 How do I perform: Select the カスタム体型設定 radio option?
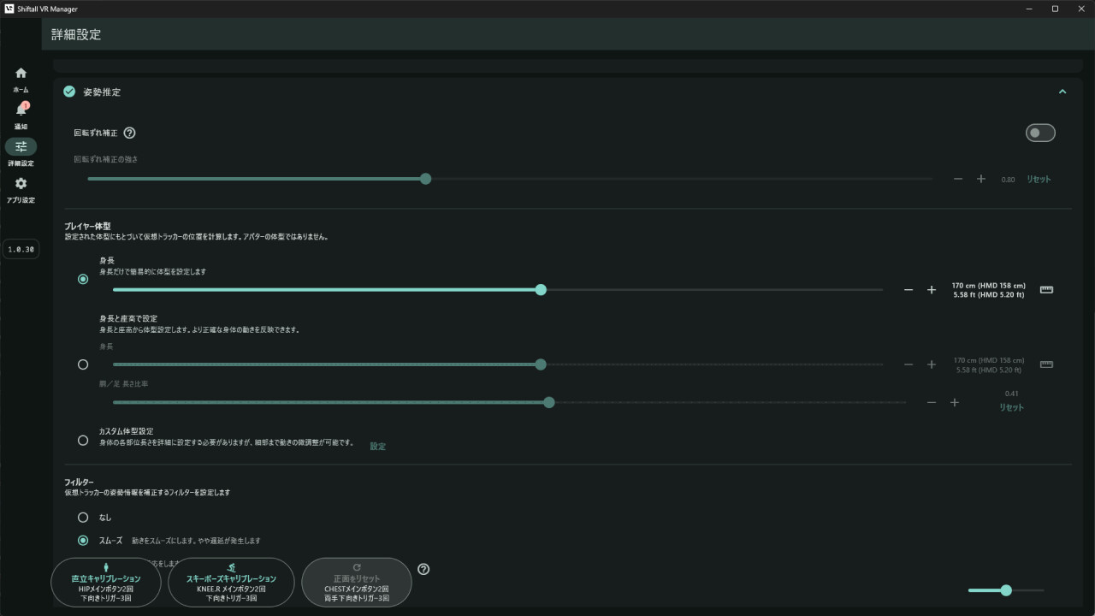(x=83, y=441)
